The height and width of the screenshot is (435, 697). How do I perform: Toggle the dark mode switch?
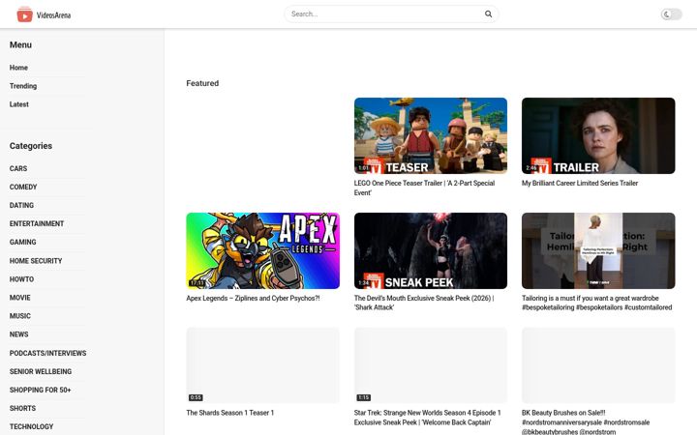[x=671, y=14]
